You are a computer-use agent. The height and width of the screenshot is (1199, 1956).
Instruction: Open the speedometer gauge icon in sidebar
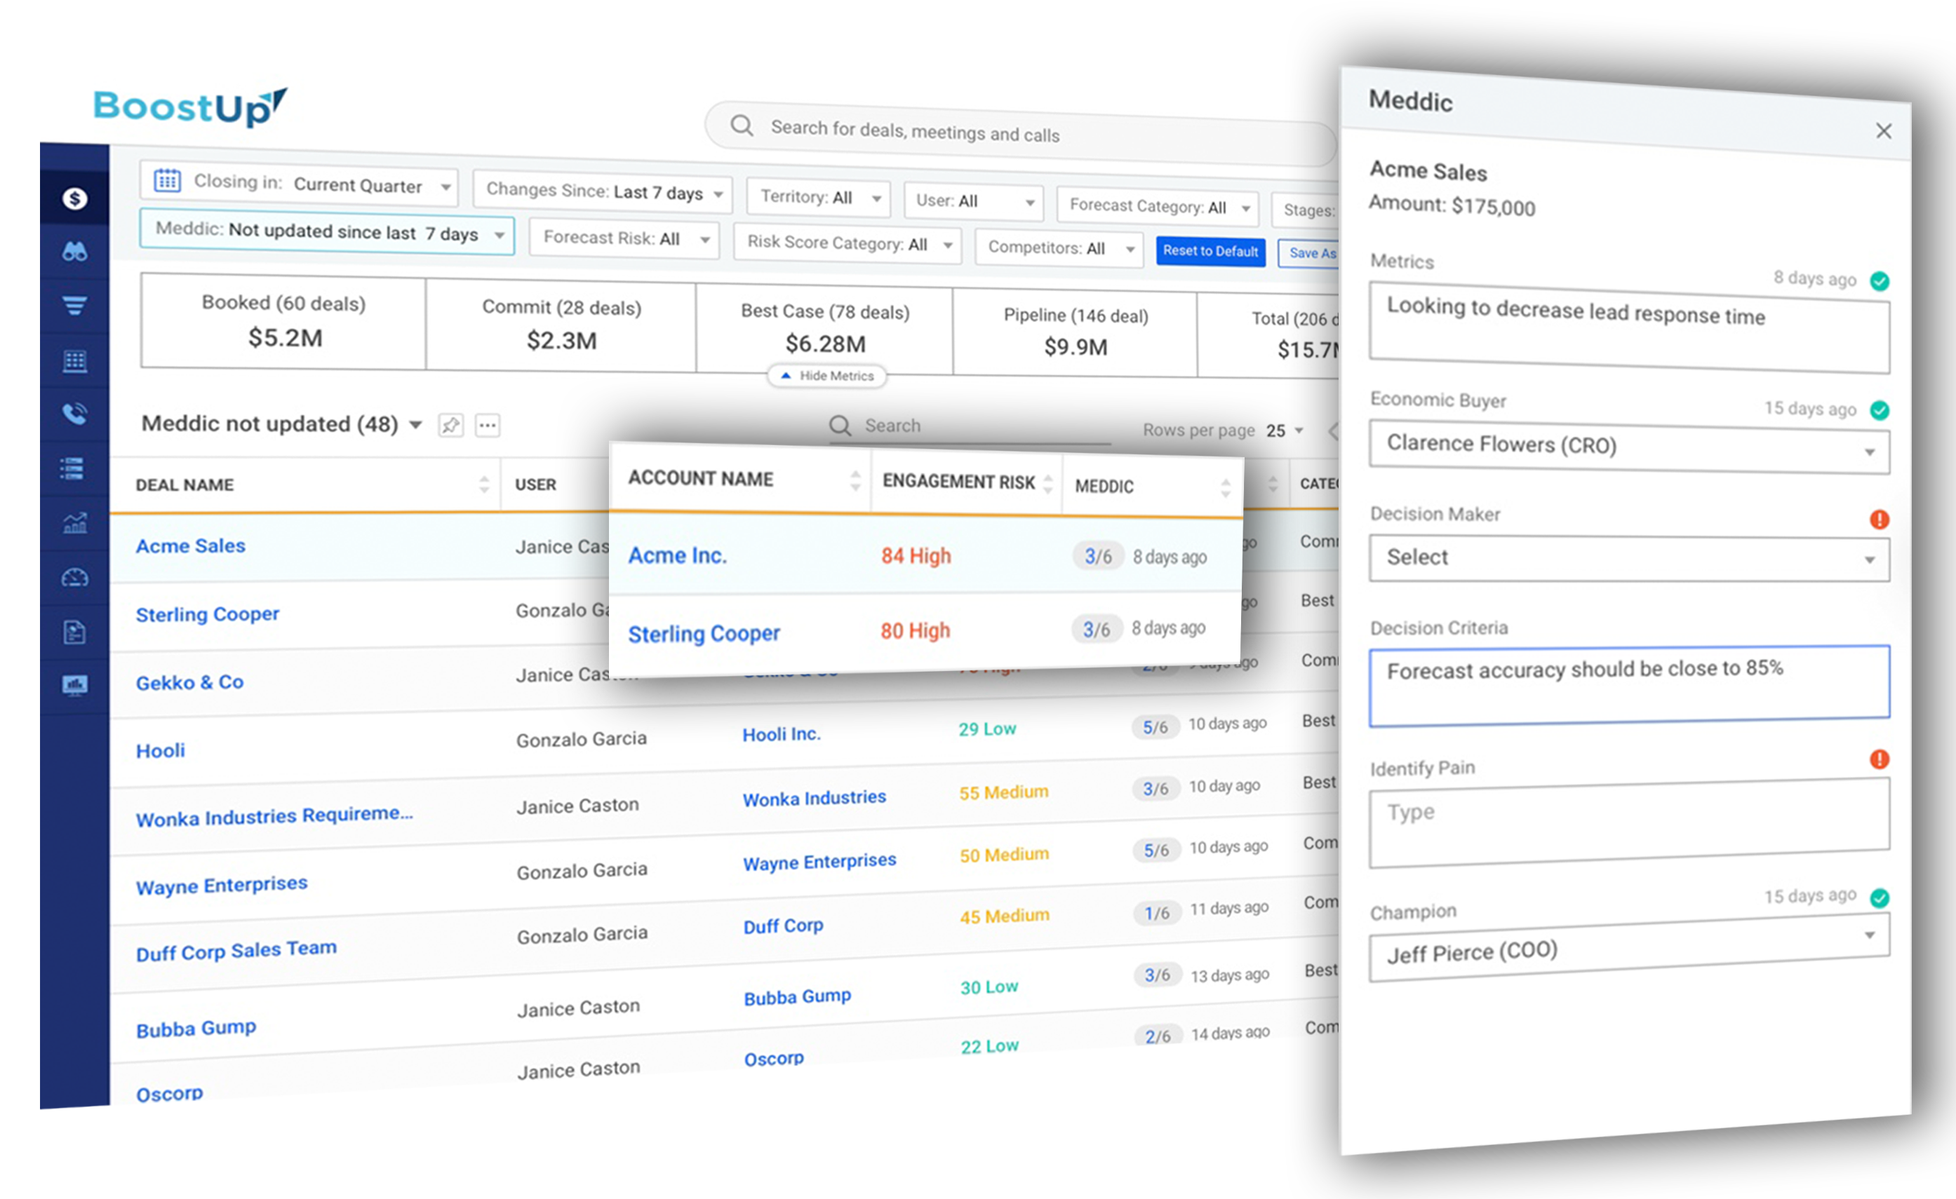click(x=74, y=578)
